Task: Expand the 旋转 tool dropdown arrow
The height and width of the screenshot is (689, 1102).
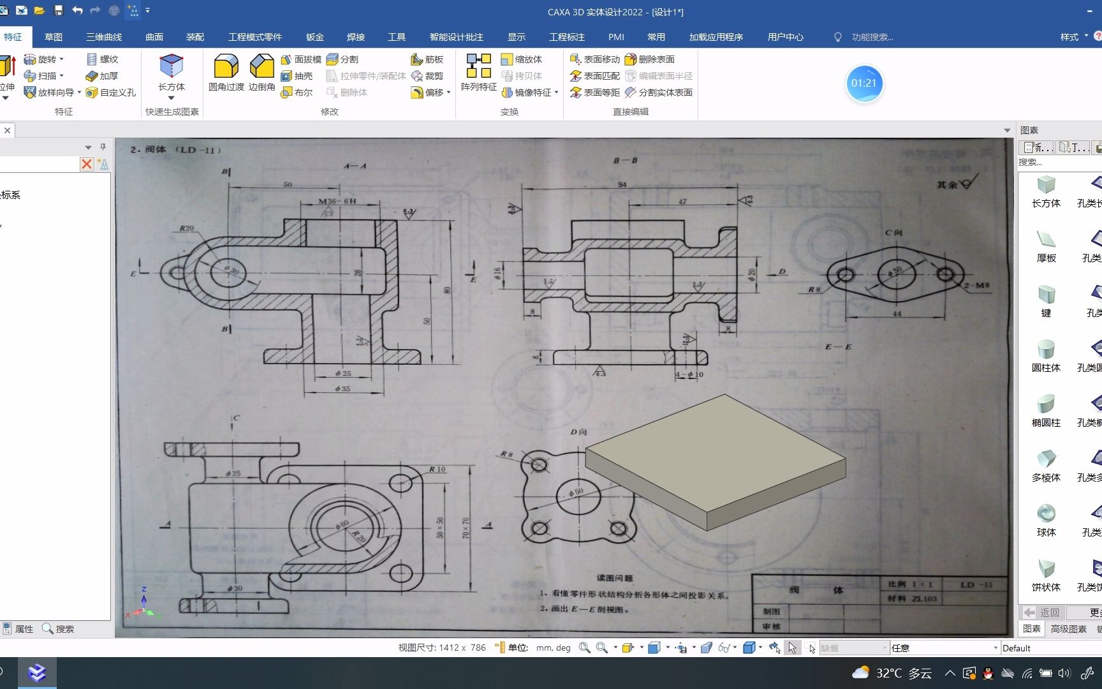Action: (62, 59)
